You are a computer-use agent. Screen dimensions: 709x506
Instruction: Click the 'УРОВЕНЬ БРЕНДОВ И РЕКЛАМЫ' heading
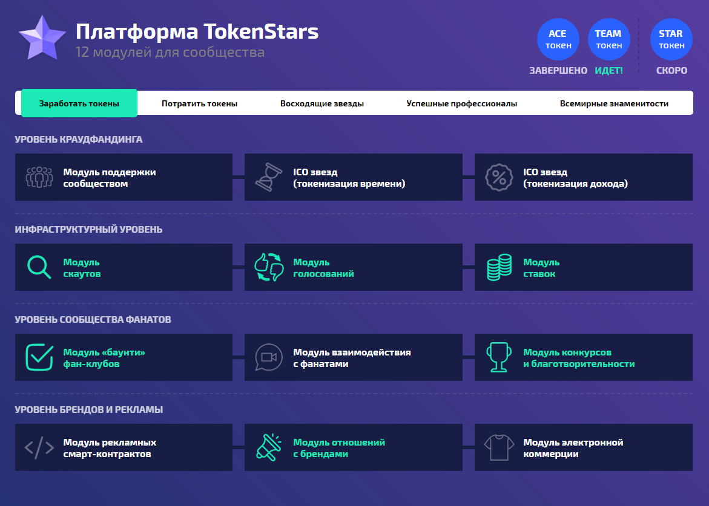[88, 409]
